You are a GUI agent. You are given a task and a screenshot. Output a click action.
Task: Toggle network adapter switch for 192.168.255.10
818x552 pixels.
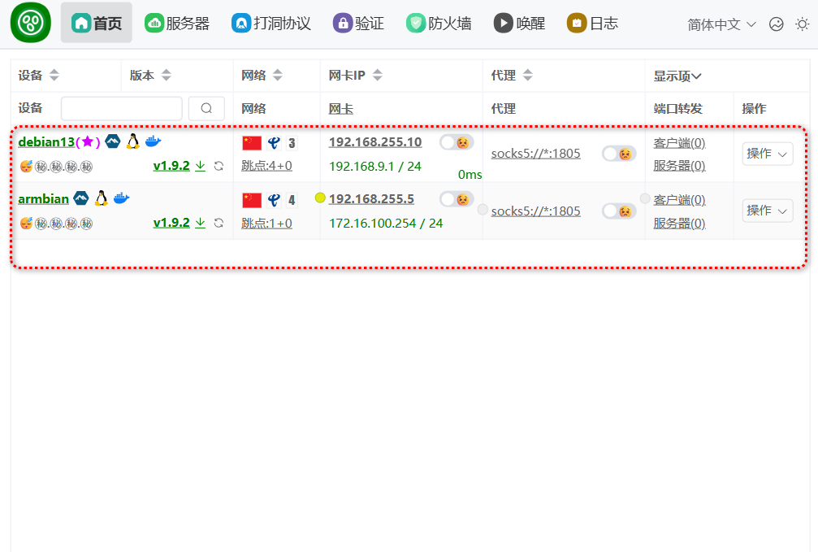coord(456,142)
